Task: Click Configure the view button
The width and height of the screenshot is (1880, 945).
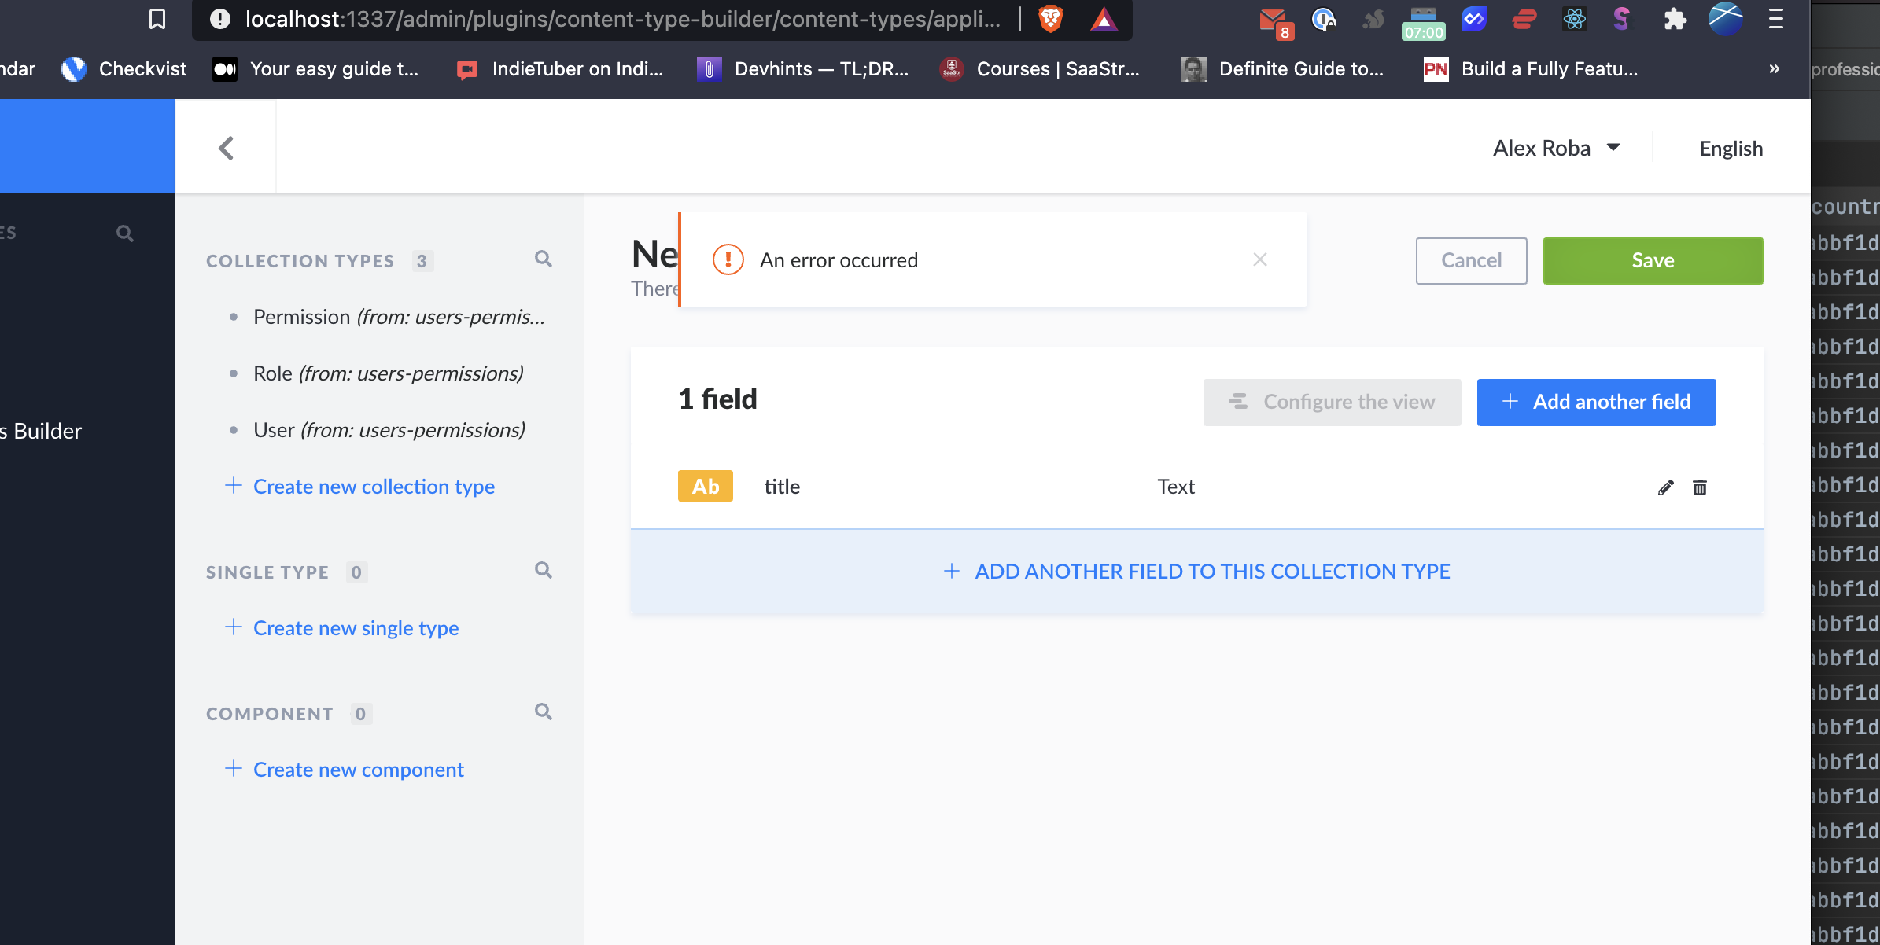Action: pyautogui.click(x=1332, y=402)
